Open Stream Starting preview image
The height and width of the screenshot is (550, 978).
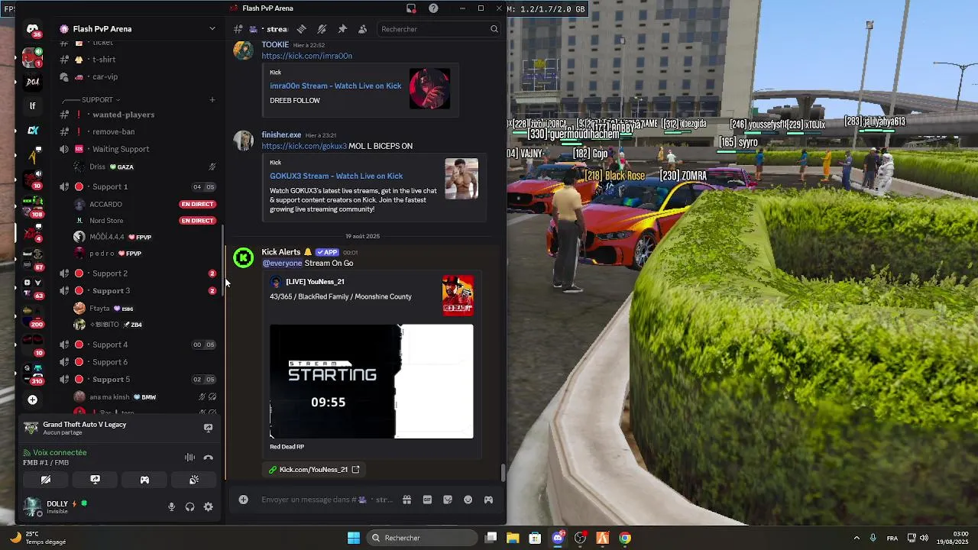click(371, 381)
